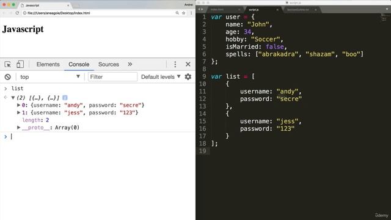Click the Javascript page heading
391x220 pixels.
23,29
